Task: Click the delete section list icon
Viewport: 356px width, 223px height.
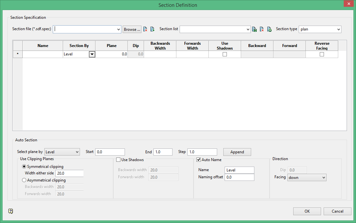Action: point(262,29)
